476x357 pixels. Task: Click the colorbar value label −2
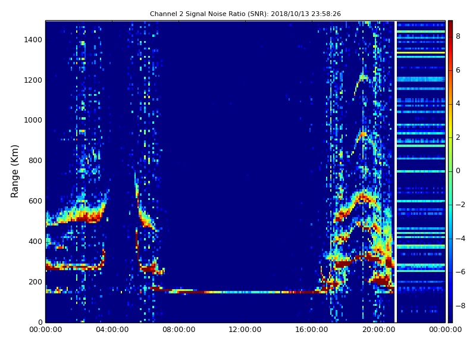[x=461, y=205]
